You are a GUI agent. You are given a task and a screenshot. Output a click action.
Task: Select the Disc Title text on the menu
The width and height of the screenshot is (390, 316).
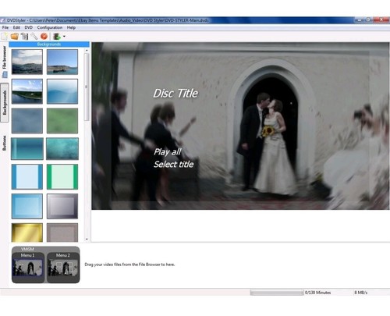(175, 94)
